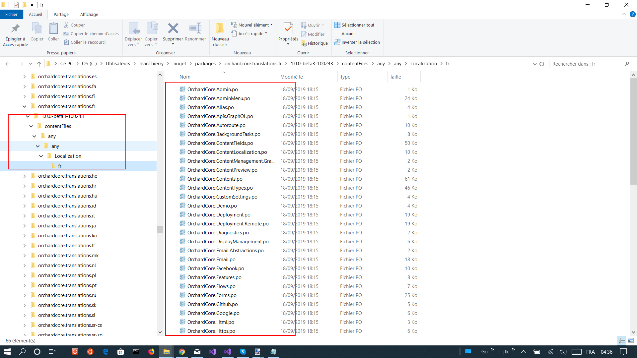Collapse the contentFiles folder in the tree

click(x=31, y=126)
